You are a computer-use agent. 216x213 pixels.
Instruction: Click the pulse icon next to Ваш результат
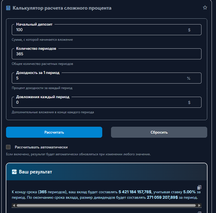pyautogui.click(x=14, y=172)
